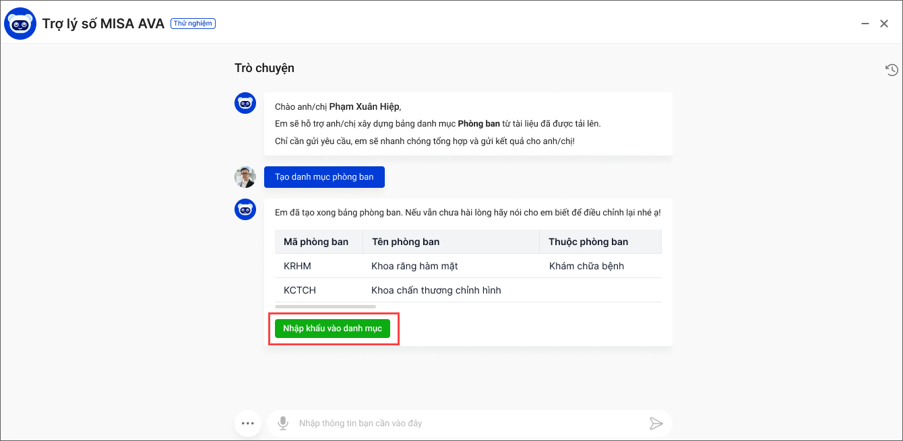Click the MISA AVA robot logo
This screenshot has width=903, height=441.
pyautogui.click(x=20, y=24)
